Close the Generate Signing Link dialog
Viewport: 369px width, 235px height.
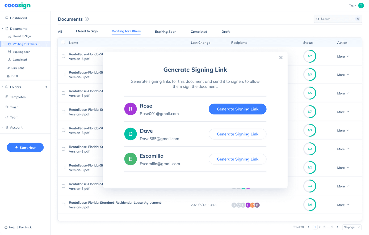coord(281,58)
